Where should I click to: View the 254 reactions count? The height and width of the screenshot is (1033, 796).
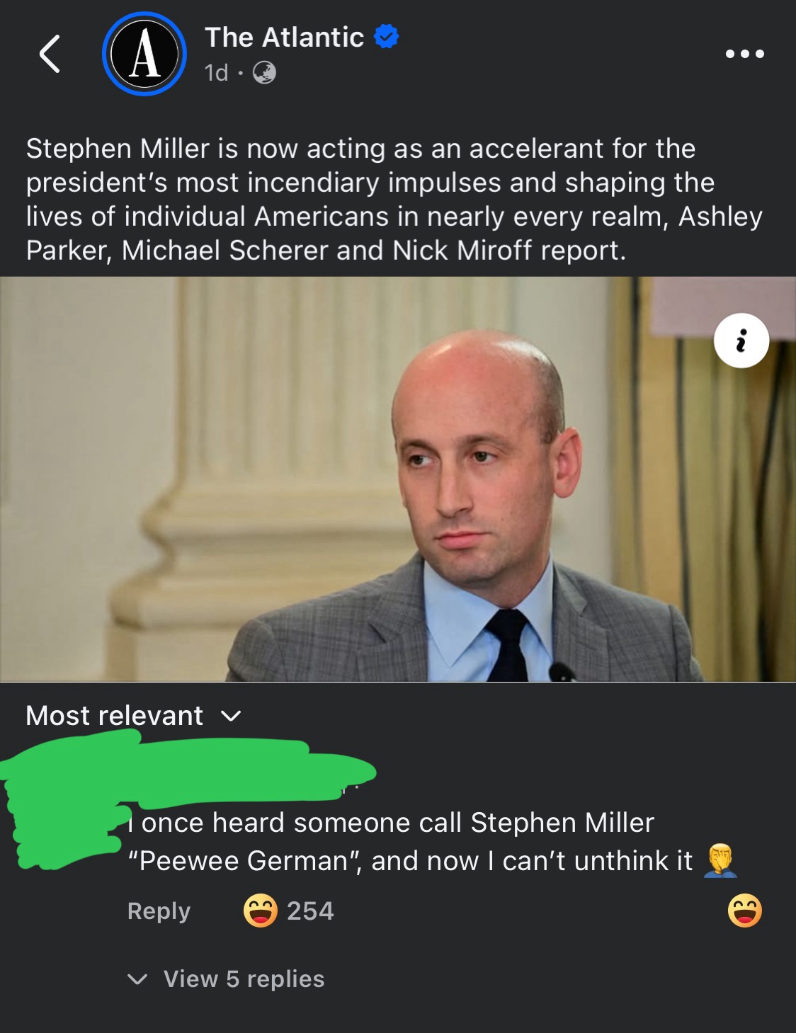tap(310, 911)
